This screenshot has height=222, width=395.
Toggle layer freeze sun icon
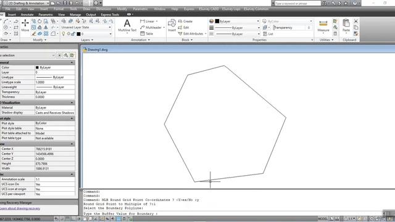point(69,34)
